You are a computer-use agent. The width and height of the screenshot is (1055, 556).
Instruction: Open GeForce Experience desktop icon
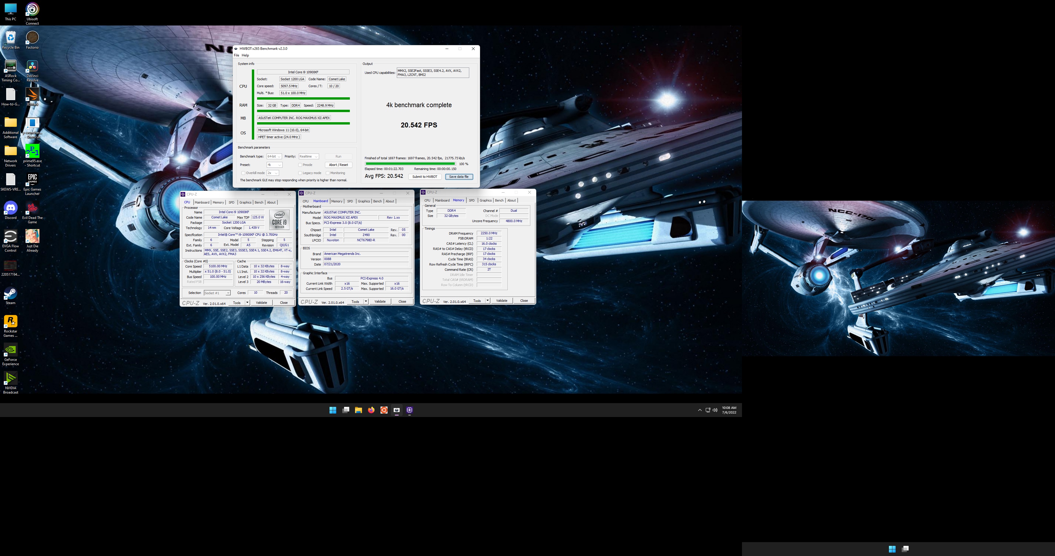tap(11, 354)
